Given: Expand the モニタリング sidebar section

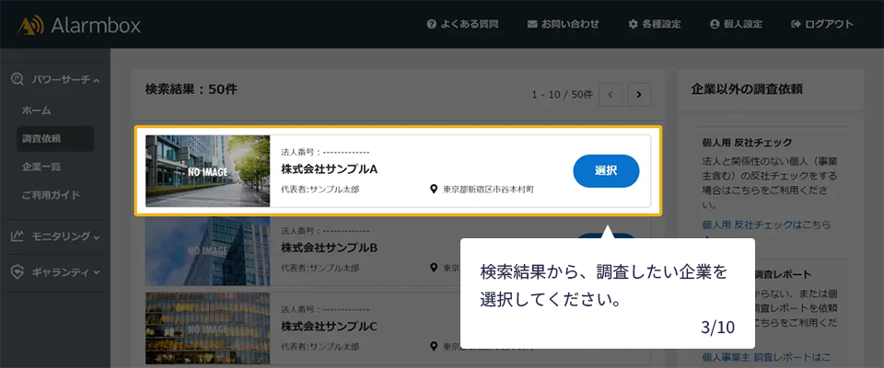Looking at the screenshot, I should click(x=55, y=236).
